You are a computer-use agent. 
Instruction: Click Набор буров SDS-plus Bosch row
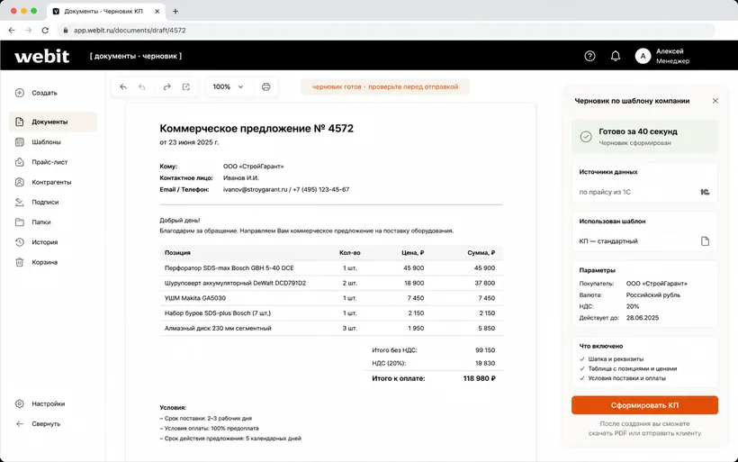[331, 313]
